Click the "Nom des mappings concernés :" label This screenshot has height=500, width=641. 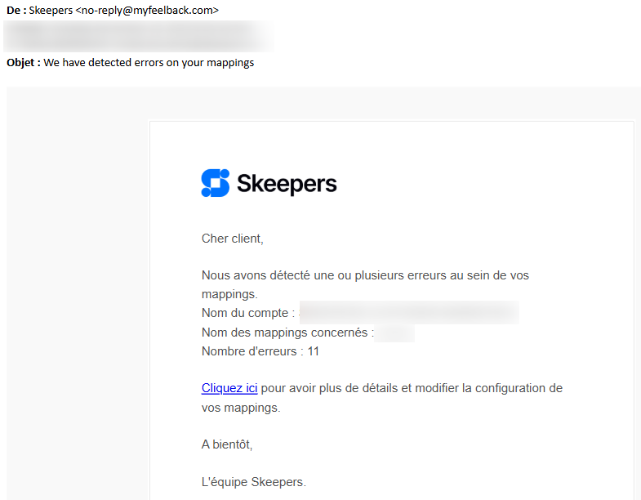(x=287, y=333)
